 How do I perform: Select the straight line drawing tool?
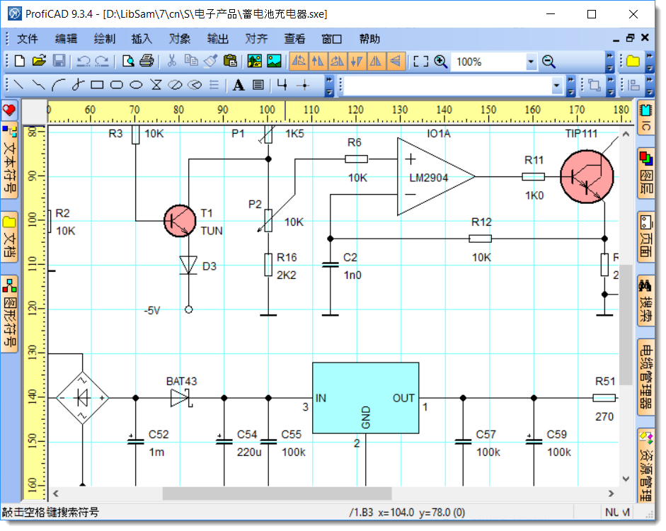[19, 85]
